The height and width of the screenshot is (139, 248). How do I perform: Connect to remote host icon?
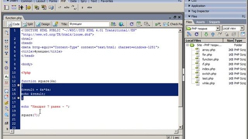point(189,34)
